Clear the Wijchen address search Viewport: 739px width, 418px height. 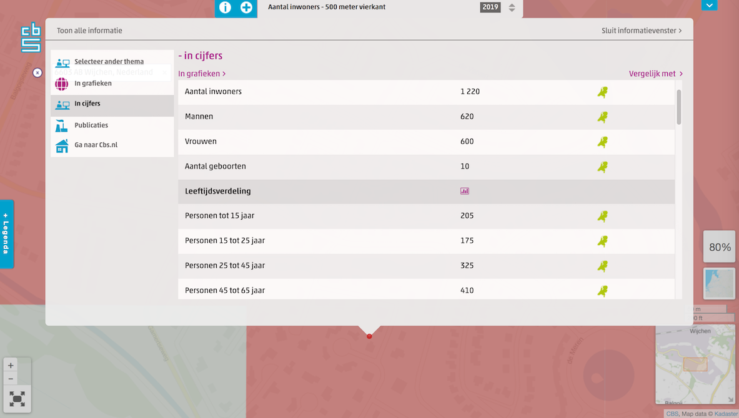pos(37,72)
